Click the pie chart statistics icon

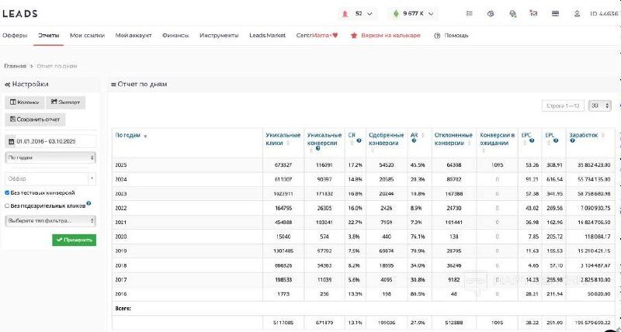point(491,13)
